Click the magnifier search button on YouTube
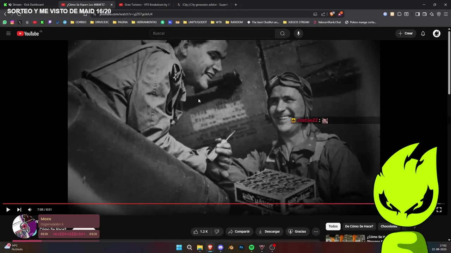Viewport: 451px width, 253px height. [x=283, y=33]
